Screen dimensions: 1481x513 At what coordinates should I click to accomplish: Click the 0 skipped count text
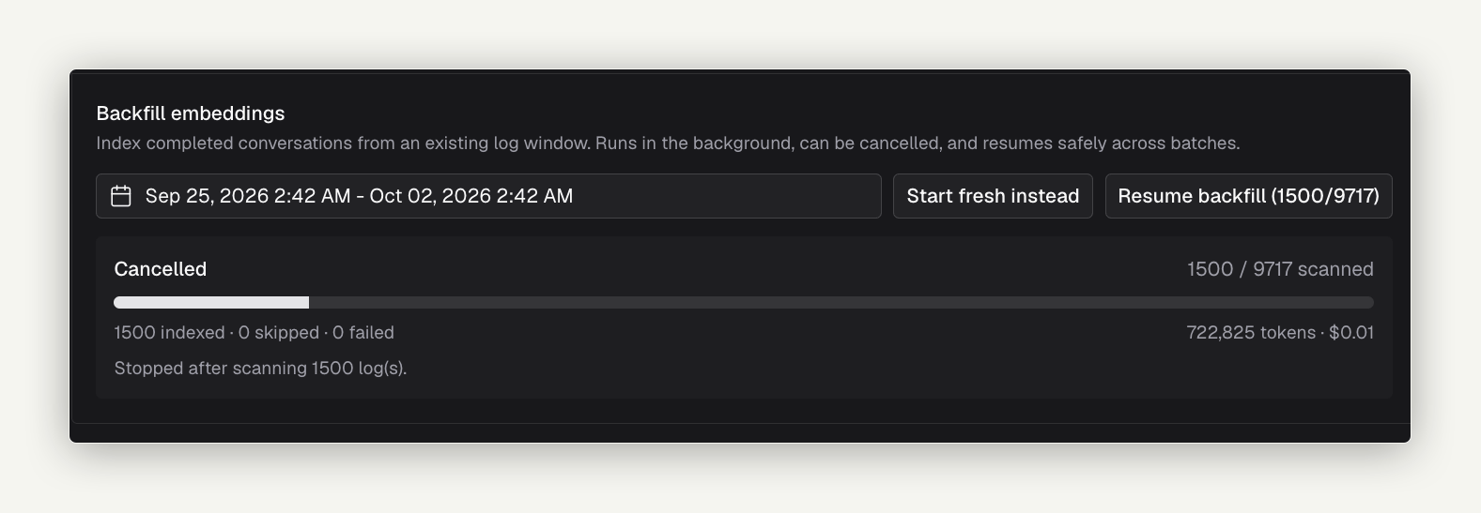tap(279, 333)
